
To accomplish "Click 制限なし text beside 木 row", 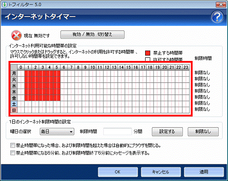I will point(202,91).
